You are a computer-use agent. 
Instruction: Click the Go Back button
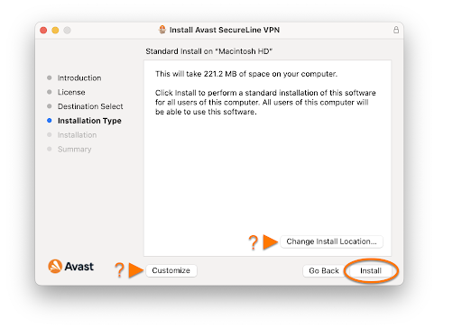pos(324,270)
